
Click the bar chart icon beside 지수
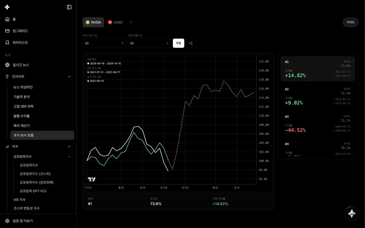coord(7,146)
